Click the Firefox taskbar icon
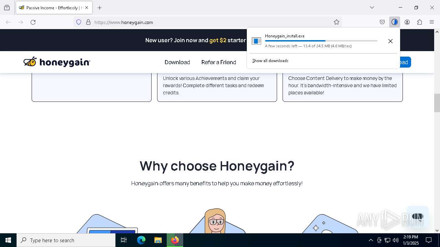This screenshot has width=440, height=247. tap(175, 240)
